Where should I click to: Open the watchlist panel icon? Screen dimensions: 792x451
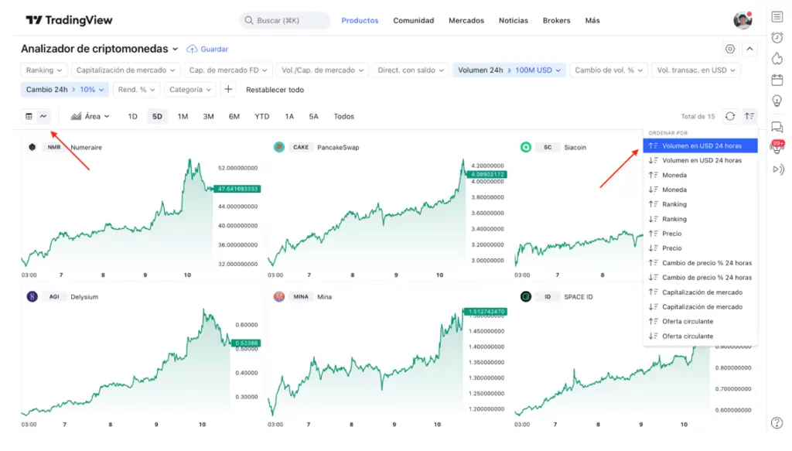(777, 17)
